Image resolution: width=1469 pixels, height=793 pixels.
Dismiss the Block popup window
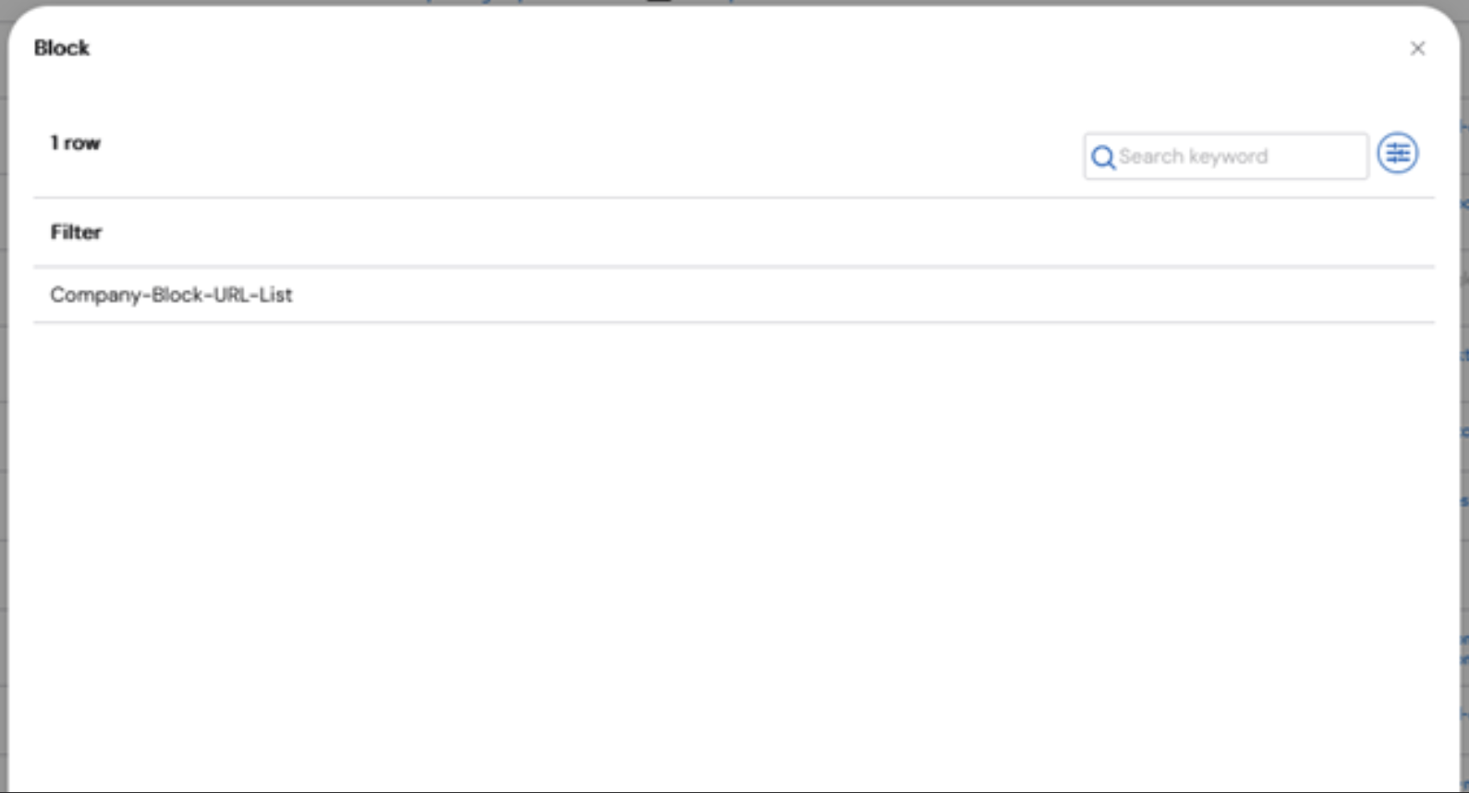(x=1417, y=48)
